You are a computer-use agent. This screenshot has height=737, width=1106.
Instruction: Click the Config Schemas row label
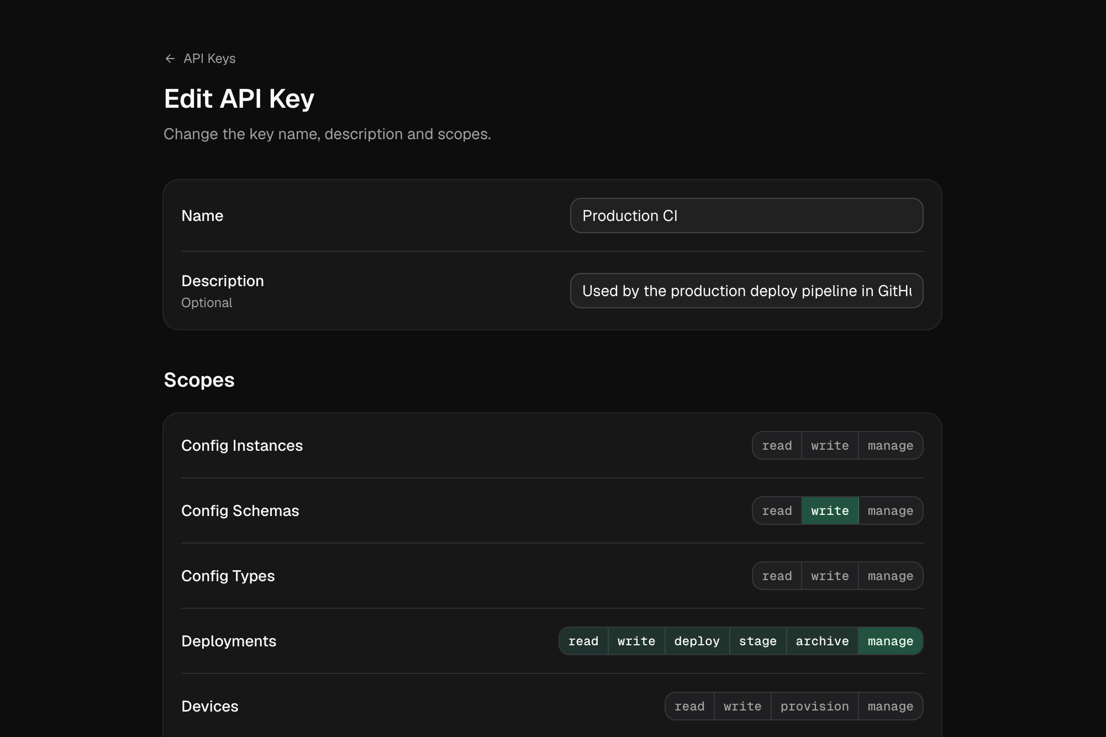point(240,510)
